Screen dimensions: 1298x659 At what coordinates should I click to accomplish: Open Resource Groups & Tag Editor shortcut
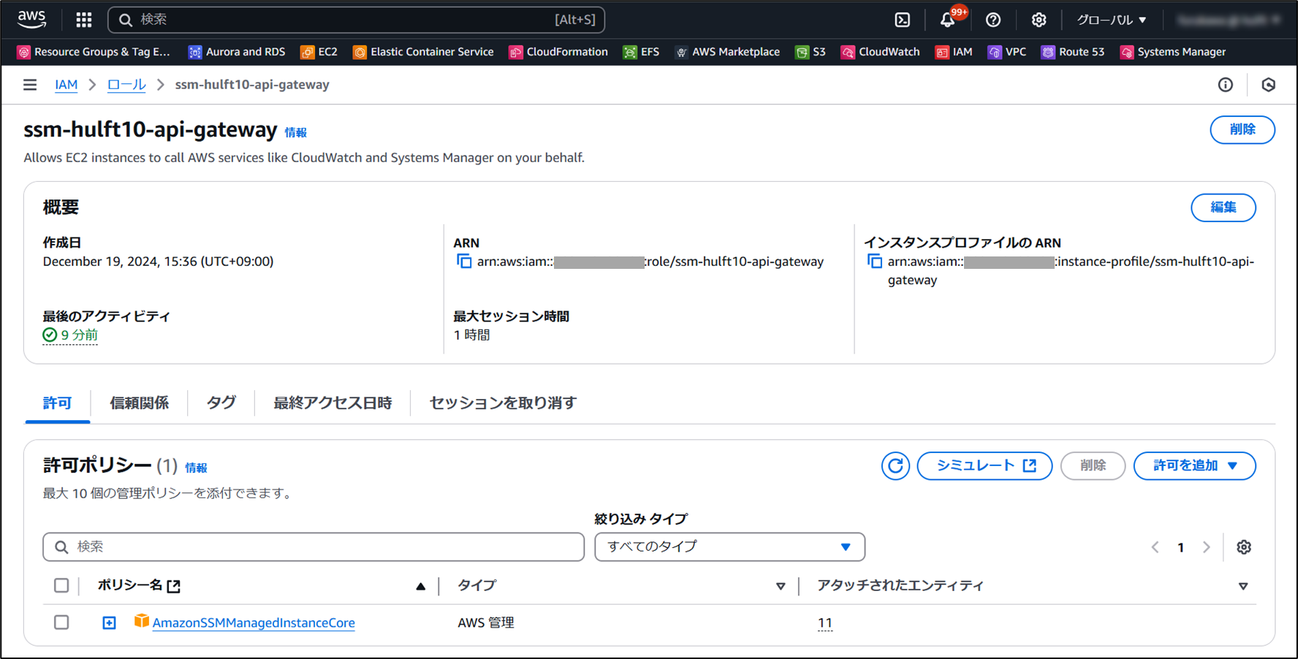click(94, 52)
